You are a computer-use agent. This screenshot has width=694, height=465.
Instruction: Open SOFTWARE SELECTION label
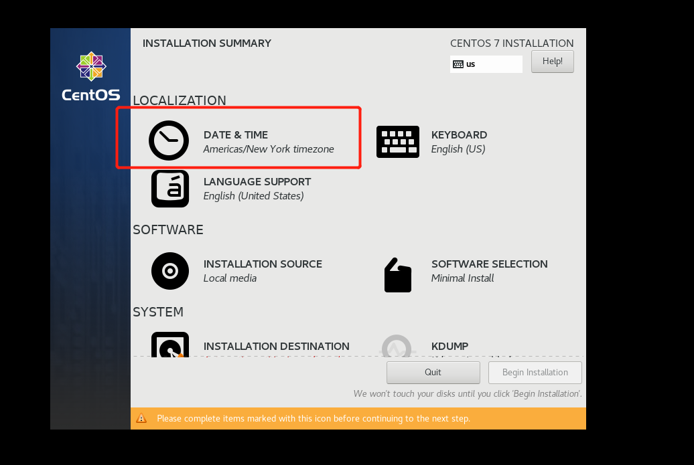(x=490, y=264)
